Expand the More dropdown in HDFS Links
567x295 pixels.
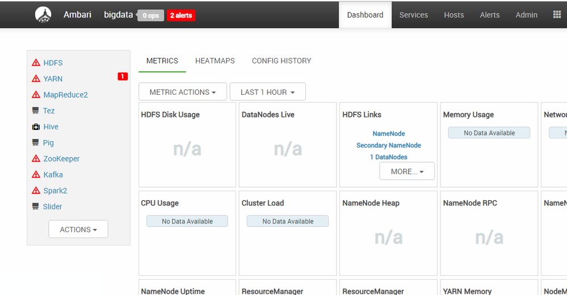coord(407,171)
